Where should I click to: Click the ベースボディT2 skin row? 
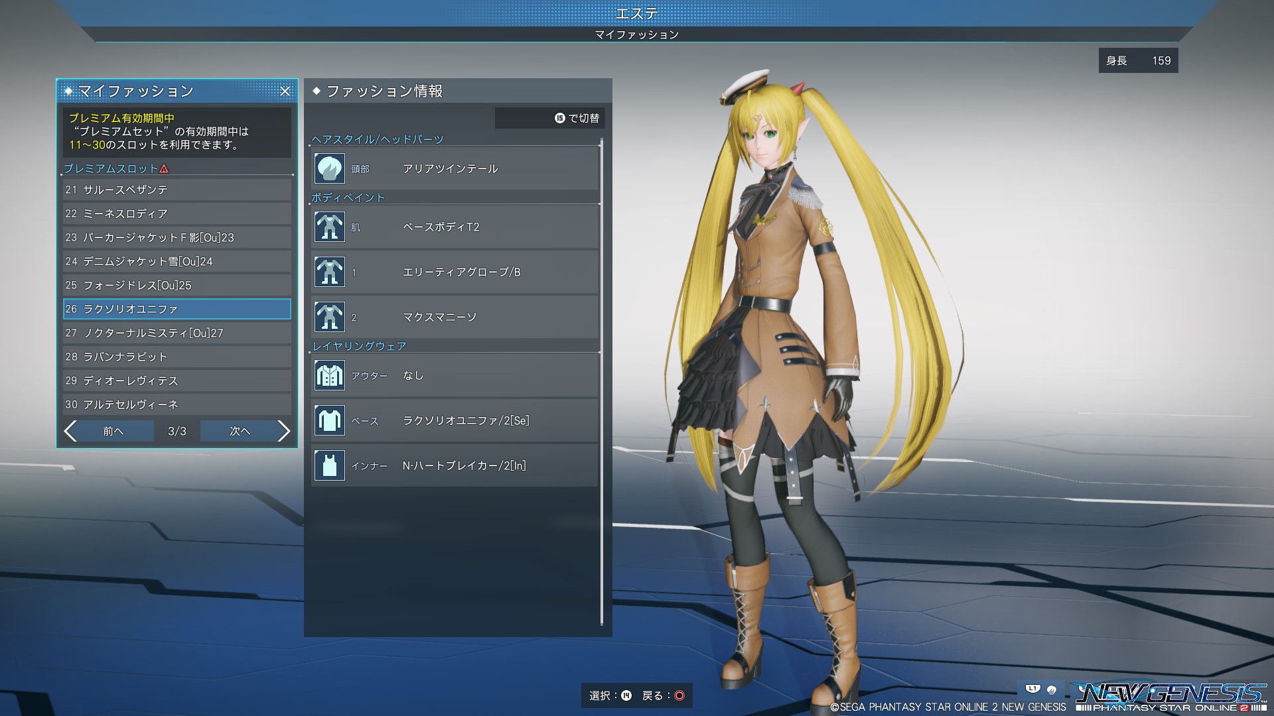(x=455, y=227)
